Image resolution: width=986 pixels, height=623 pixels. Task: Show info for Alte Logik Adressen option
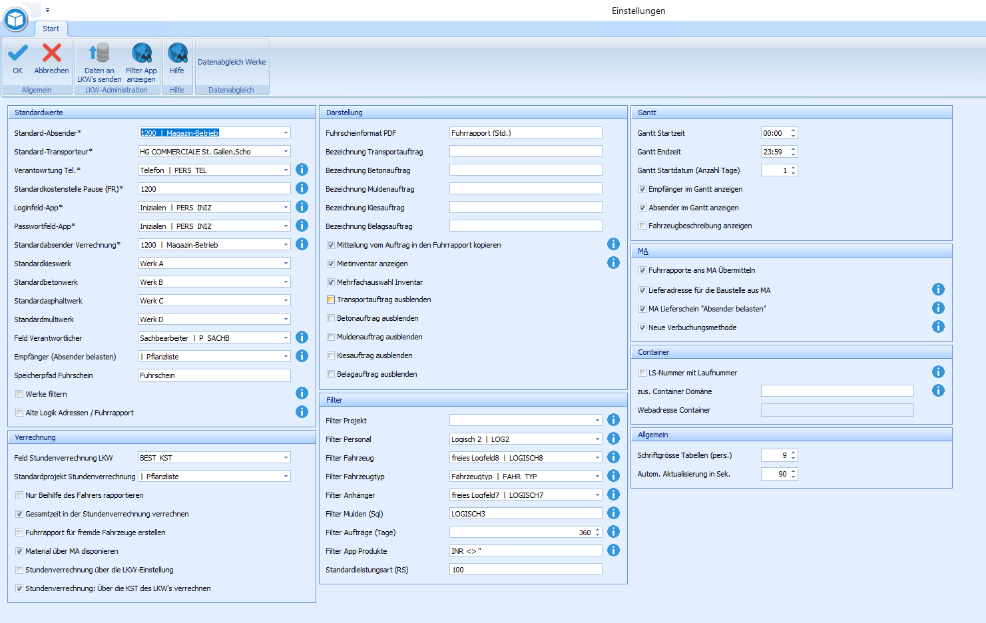302,412
